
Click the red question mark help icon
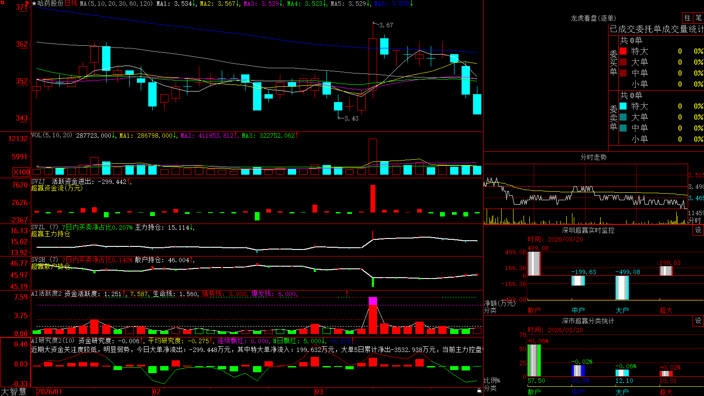[27, 4]
